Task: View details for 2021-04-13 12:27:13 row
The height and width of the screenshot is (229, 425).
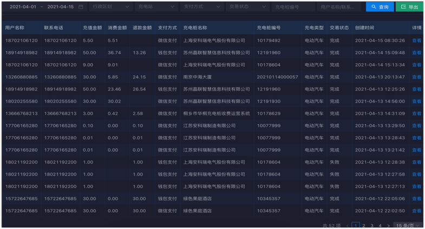Action: pyautogui.click(x=416, y=186)
